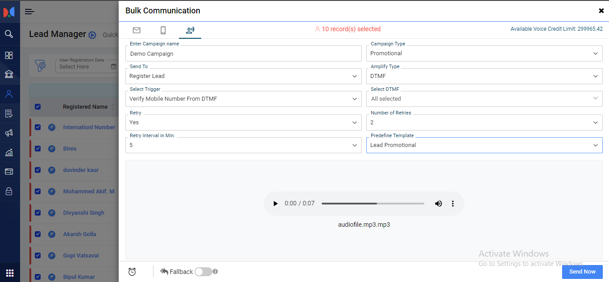The height and width of the screenshot is (282, 609).
Task: Open audio player more options menu
Action: pyautogui.click(x=452, y=204)
